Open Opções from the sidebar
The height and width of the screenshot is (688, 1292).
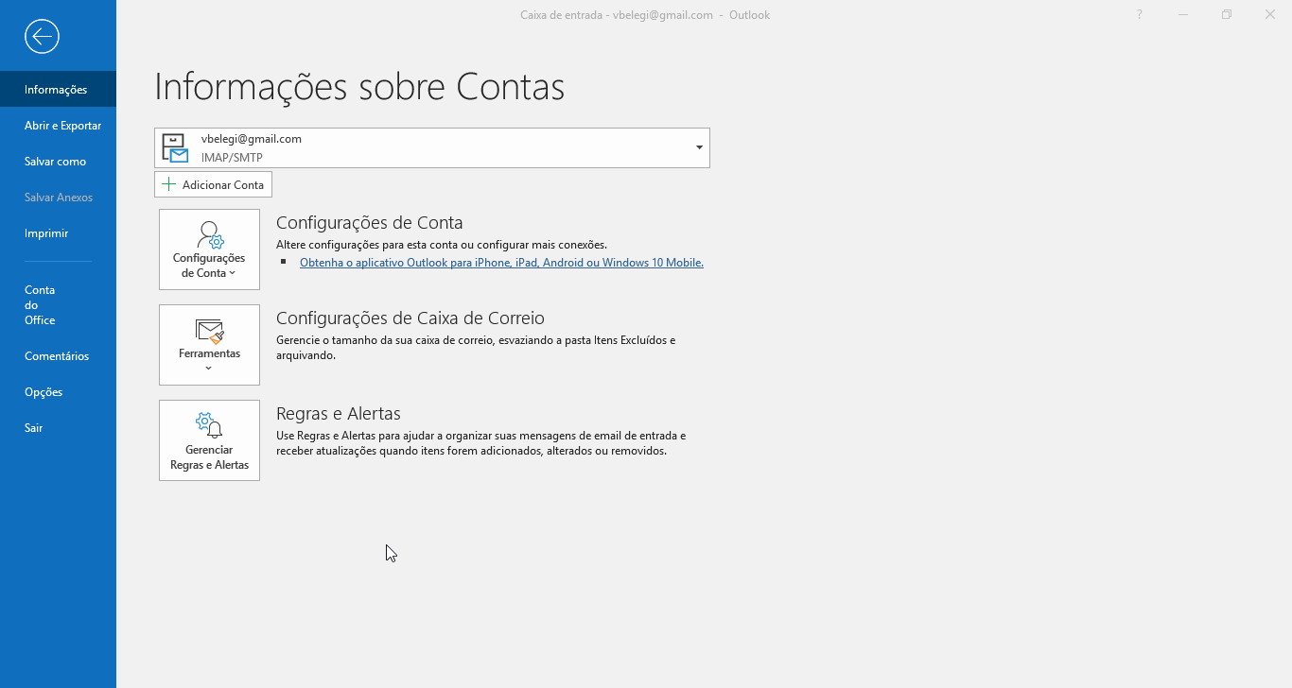(x=58, y=392)
